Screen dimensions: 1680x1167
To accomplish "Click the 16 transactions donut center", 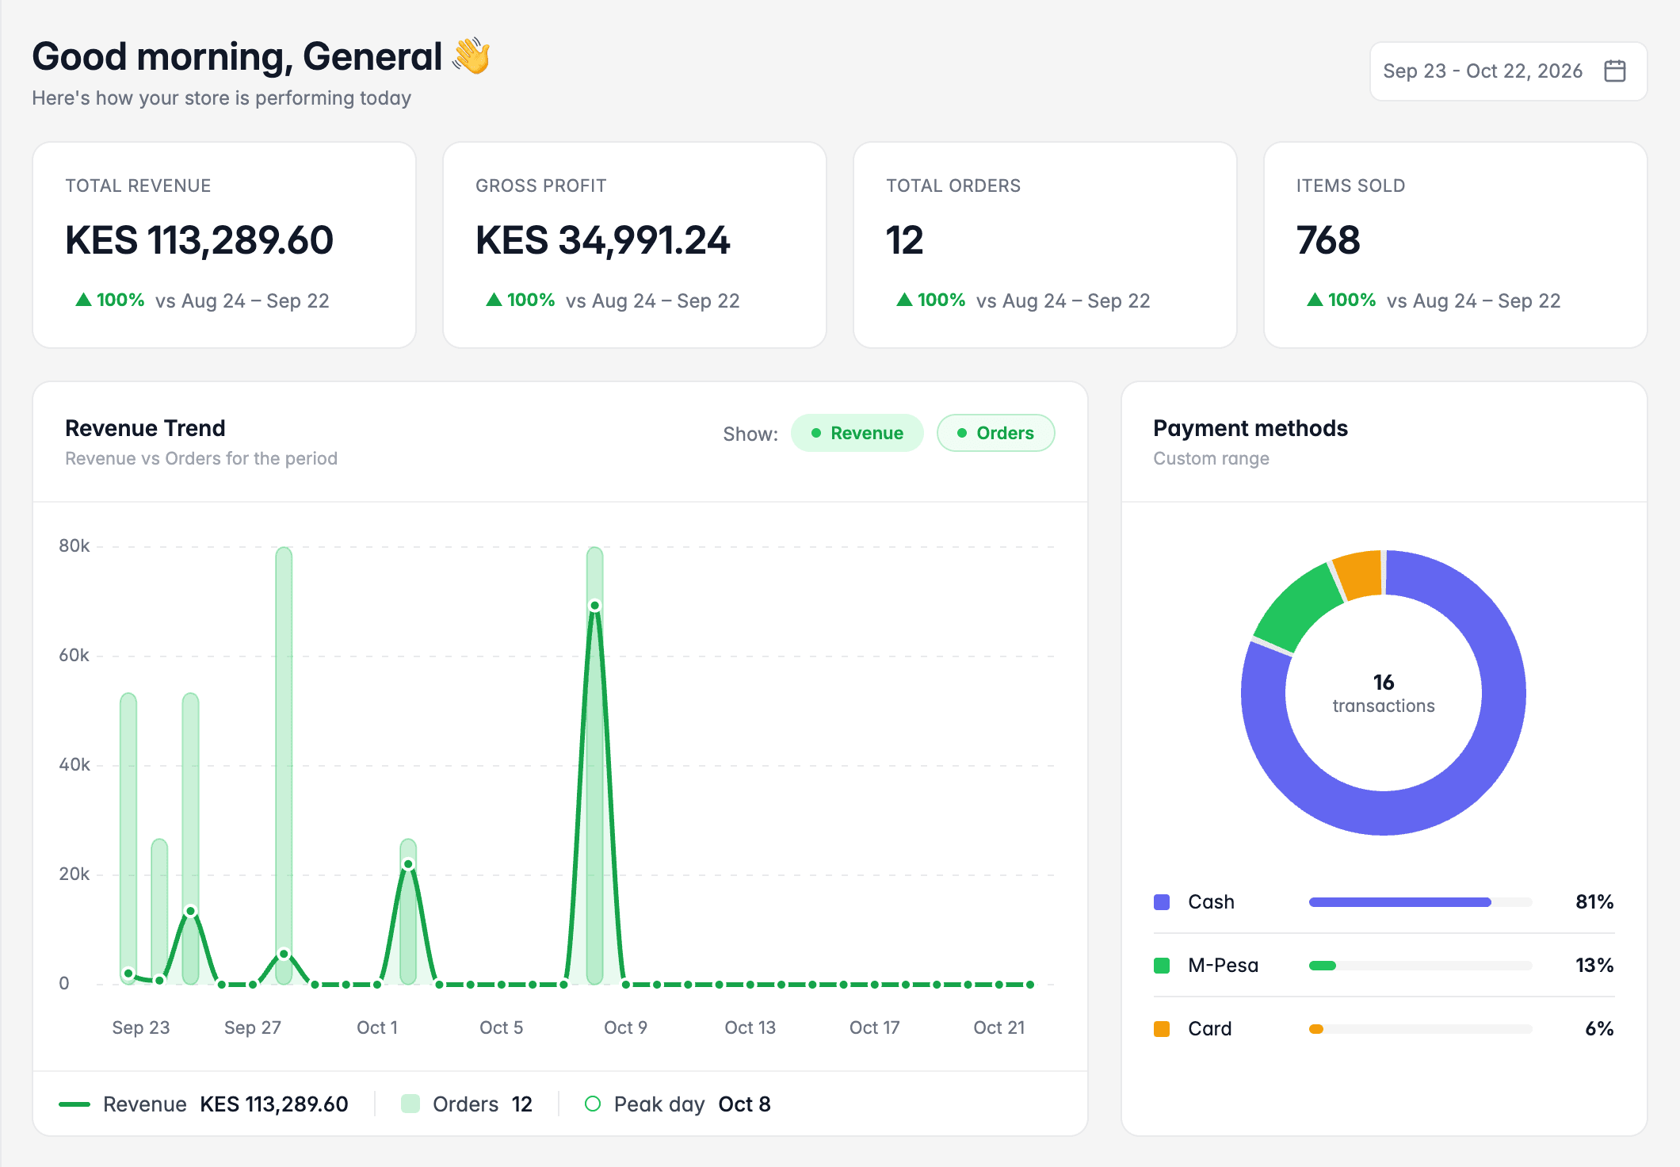I will 1384,693.
